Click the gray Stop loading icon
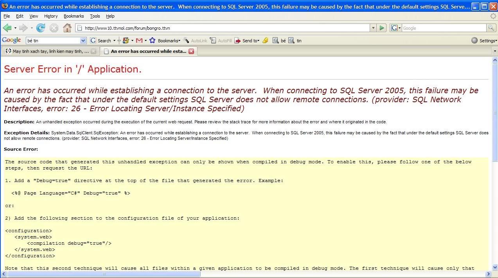Viewport: 498px width, 278px height. 54,28
